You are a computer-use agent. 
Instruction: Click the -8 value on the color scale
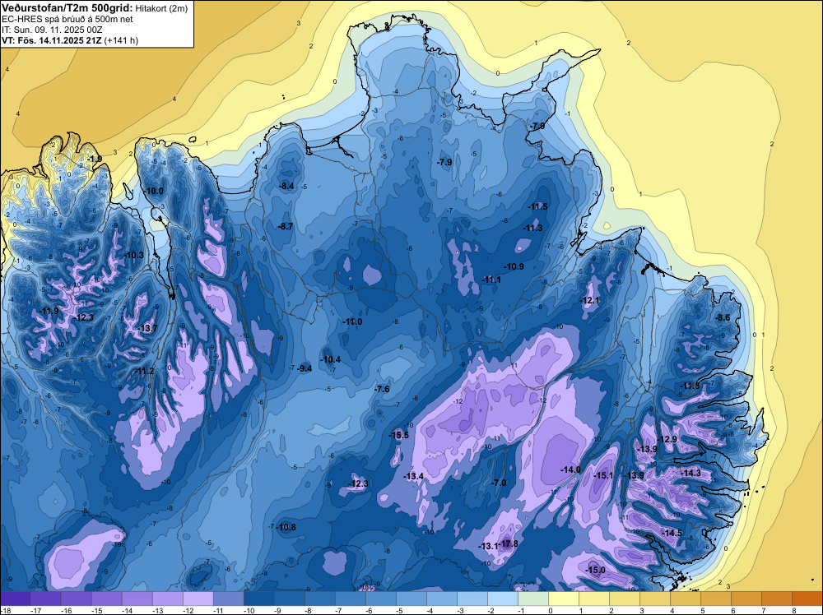[x=308, y=610]
